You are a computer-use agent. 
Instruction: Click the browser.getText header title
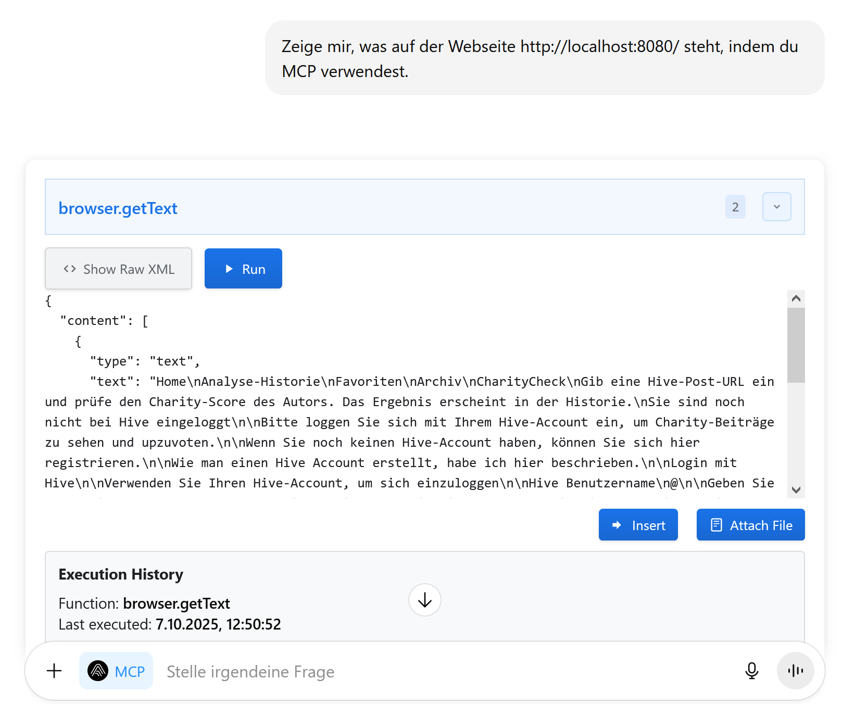point(118,208)
